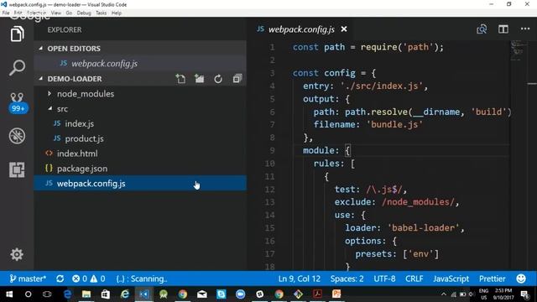
Task: Collapse the DEMO-LOADER section
Action: point(75,79)
